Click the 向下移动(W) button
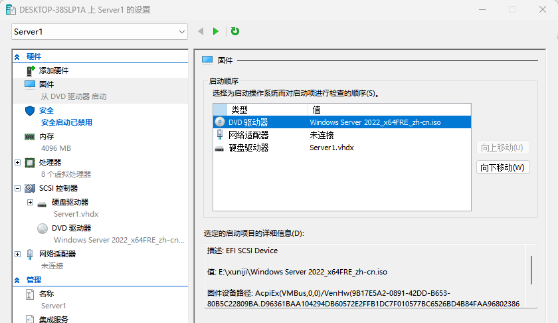 pos(502,167)
